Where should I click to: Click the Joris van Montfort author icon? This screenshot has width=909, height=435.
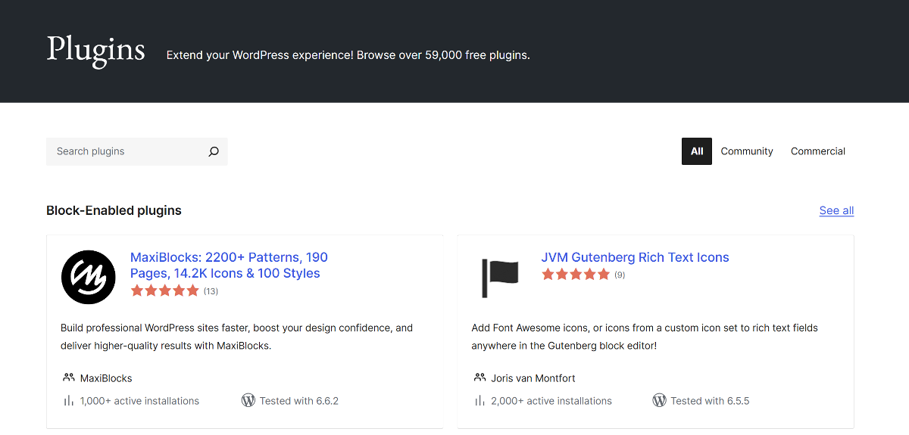[x=479, y=378]
